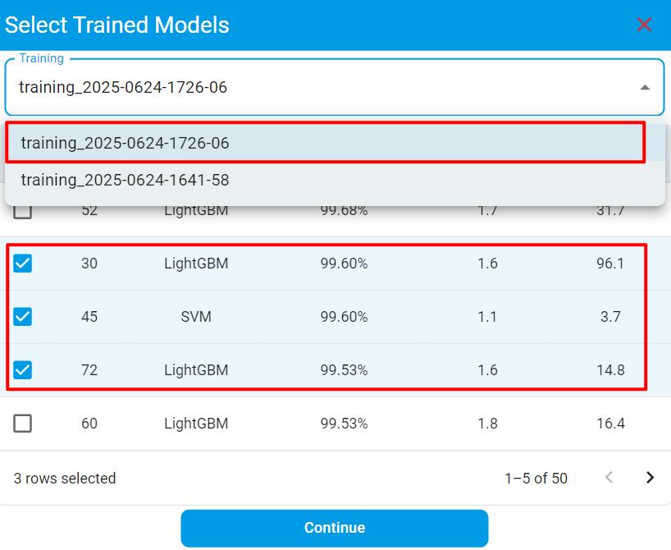Go to next page of models
Image resolution: width=671 pixels, height=550 pixels.
650,478
